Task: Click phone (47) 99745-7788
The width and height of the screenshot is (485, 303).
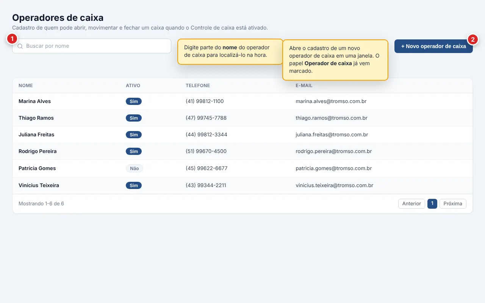Action: [x=206, y=118]
